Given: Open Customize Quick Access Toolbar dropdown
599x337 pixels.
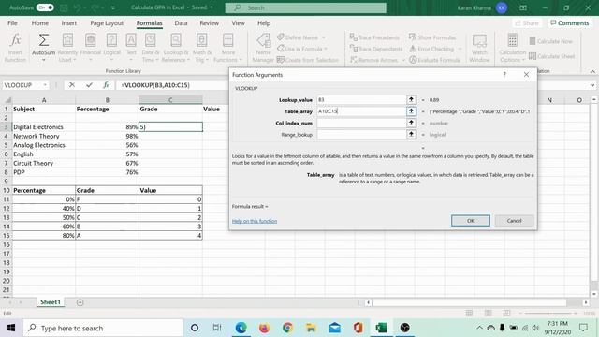Looking at the screenshot, I should point(113,7).
